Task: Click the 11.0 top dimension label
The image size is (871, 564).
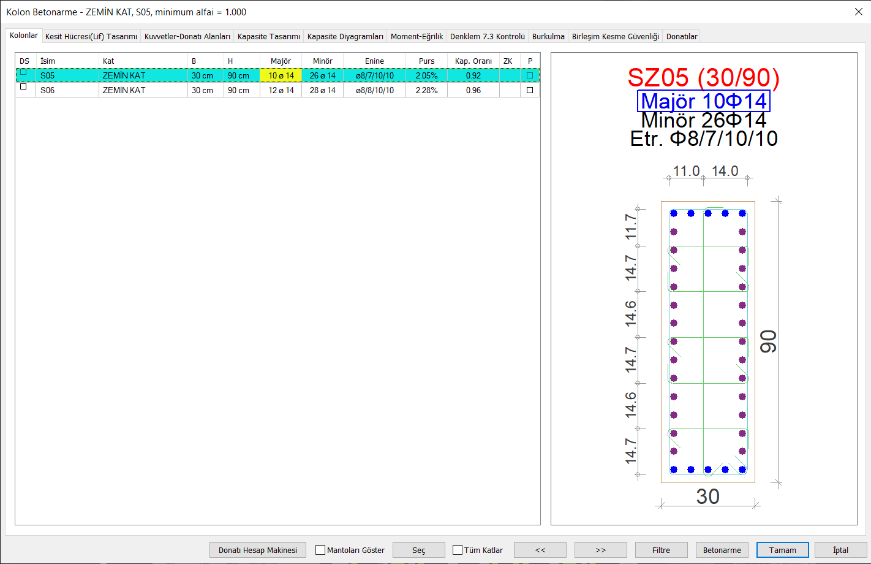Action: pos(687,171)
